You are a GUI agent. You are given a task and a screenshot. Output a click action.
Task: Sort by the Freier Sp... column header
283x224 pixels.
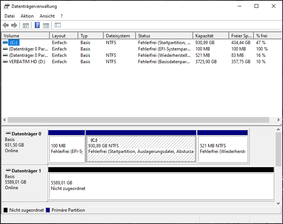point(241,36)
